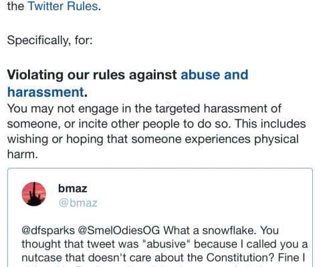Select the 'Violating our rules against' heading
The width and height of the screenshot is (331, 267).
tap(92, 75)
